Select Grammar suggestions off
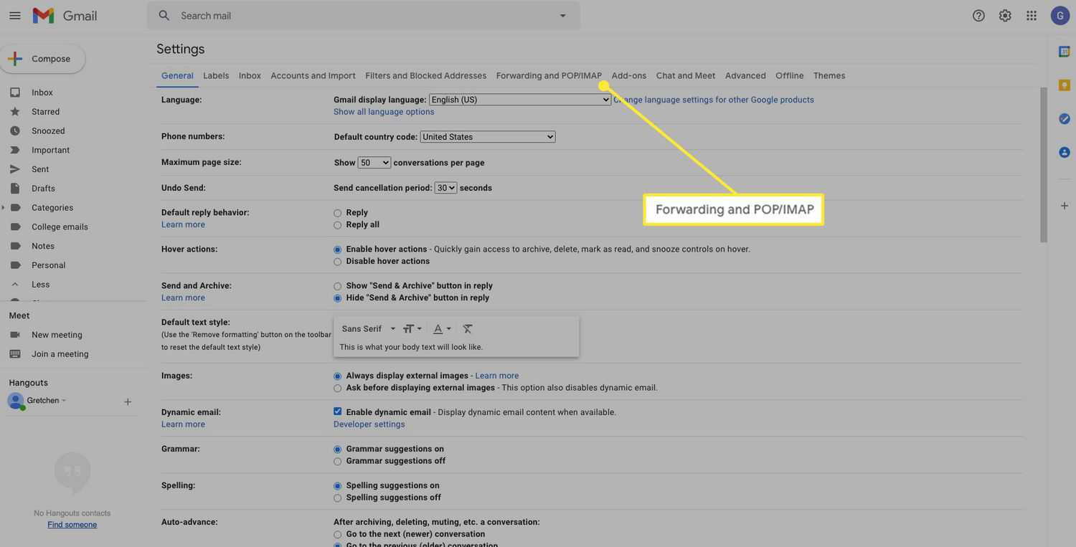 click(337, 461)
